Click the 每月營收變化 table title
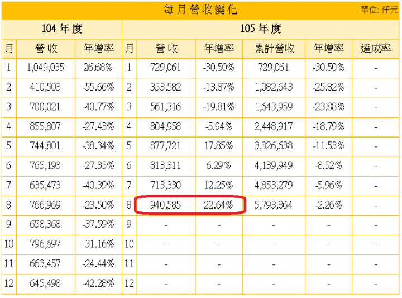This screenshot has height=298, width=402. tap(200, 10)
